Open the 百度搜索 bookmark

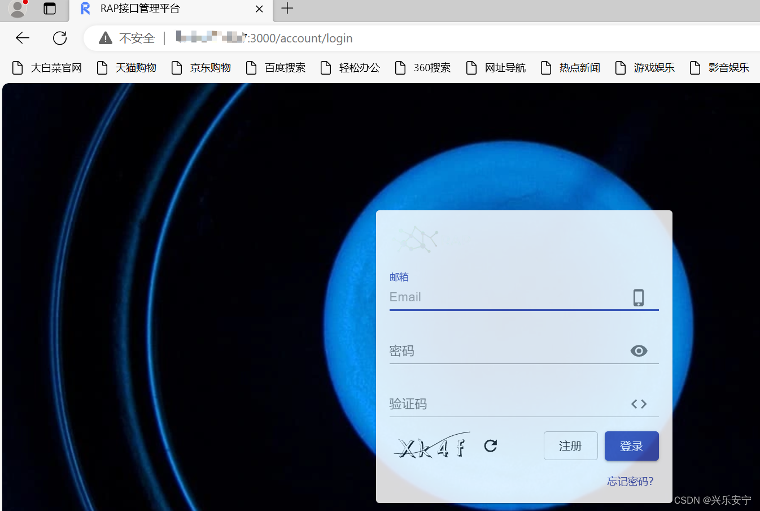276,68
